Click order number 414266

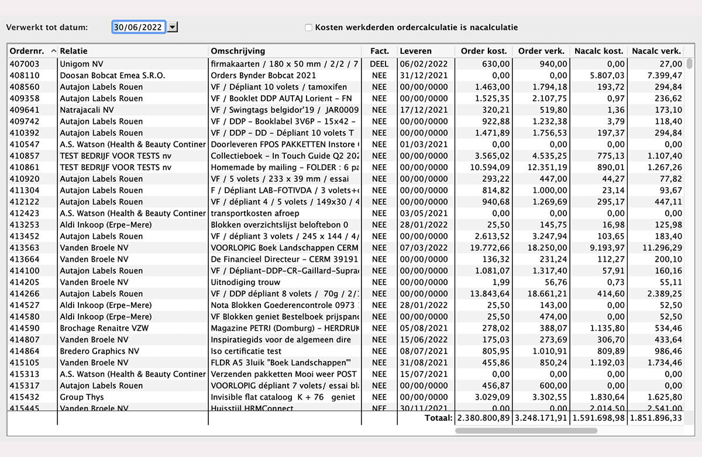(x=25, y=294)
